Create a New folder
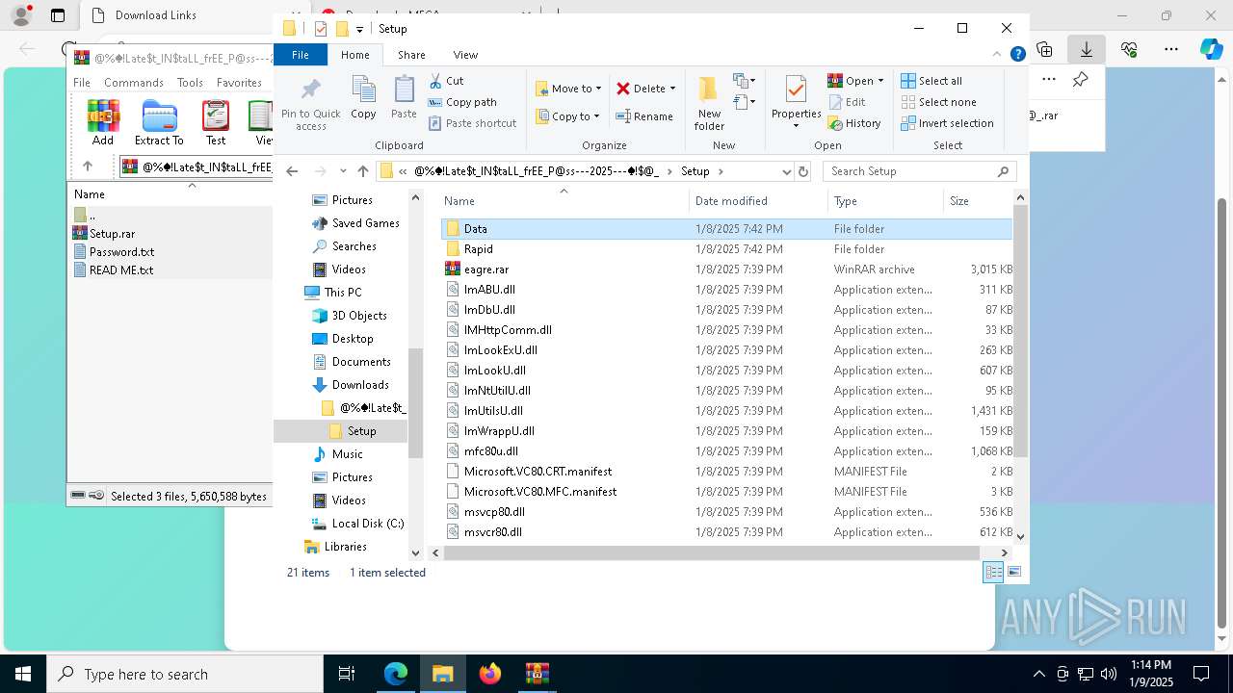1233x693 pixels. click(x=709, y=104)
